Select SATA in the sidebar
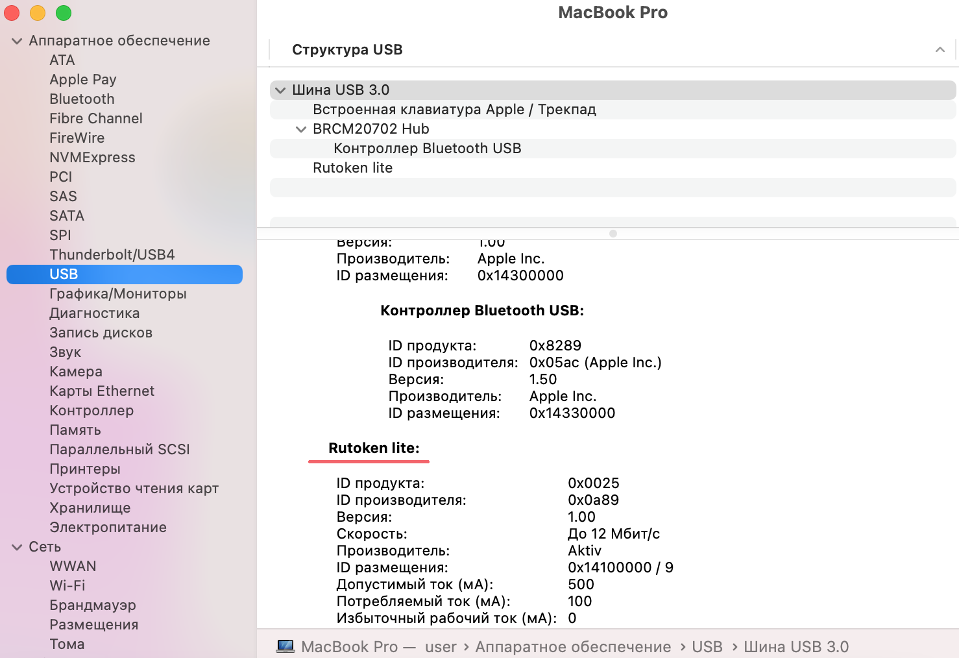 click(67, 216)
